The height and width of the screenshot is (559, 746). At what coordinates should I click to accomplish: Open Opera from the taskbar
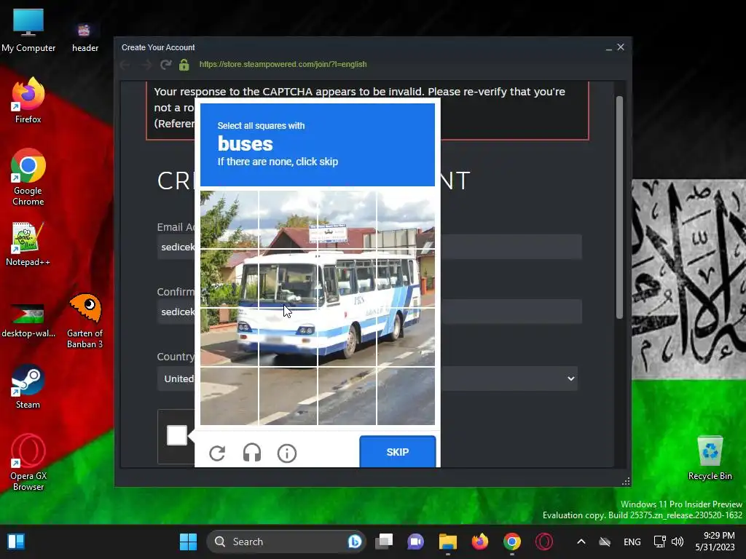pyautogui.click(x=543, y=542)
